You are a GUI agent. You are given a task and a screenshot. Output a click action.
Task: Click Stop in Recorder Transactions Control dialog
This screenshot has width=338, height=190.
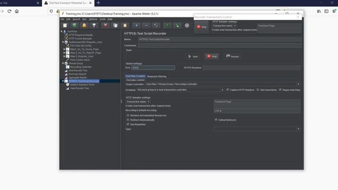202,27
